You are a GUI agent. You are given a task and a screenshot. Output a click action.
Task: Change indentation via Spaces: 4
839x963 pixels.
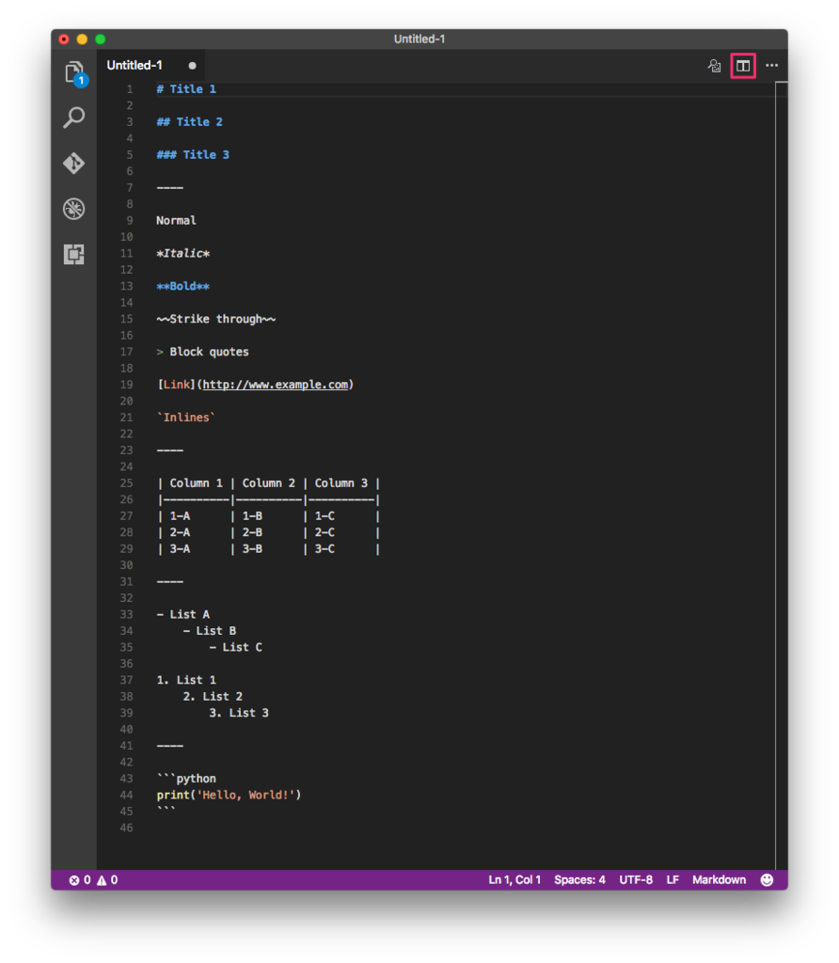tap(579, 880)
